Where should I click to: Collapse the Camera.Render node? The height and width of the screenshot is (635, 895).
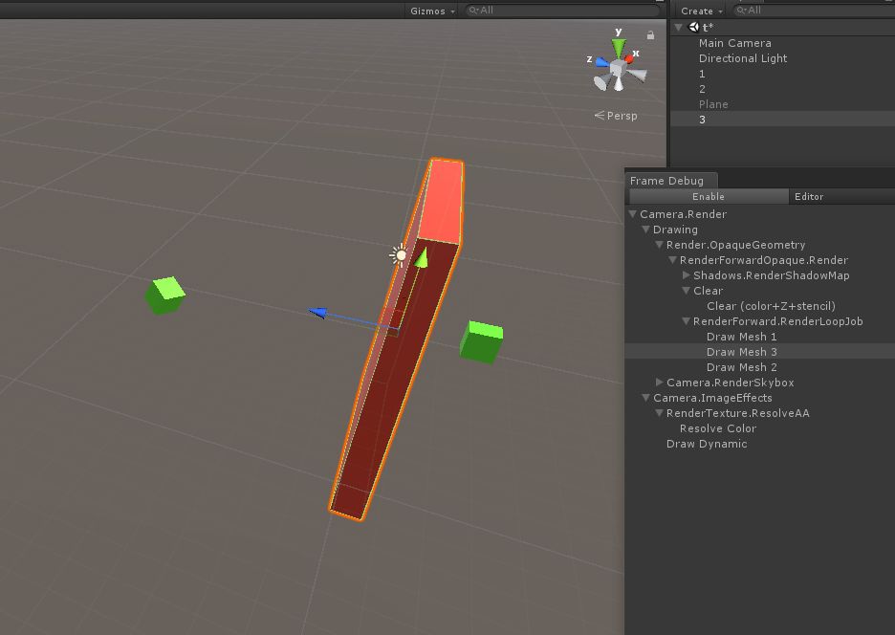point(632,214)
